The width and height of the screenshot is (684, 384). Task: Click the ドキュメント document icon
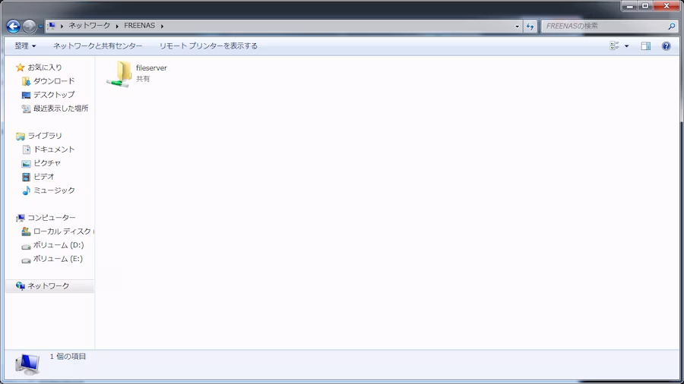tap(26, 150)
